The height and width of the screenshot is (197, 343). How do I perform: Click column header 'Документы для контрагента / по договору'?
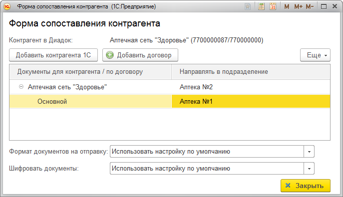(x=90, y=72)
